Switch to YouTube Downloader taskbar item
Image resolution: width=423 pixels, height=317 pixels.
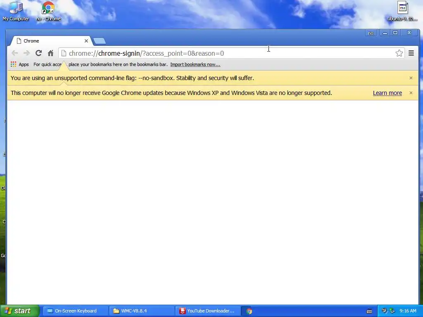click(208, 311)
